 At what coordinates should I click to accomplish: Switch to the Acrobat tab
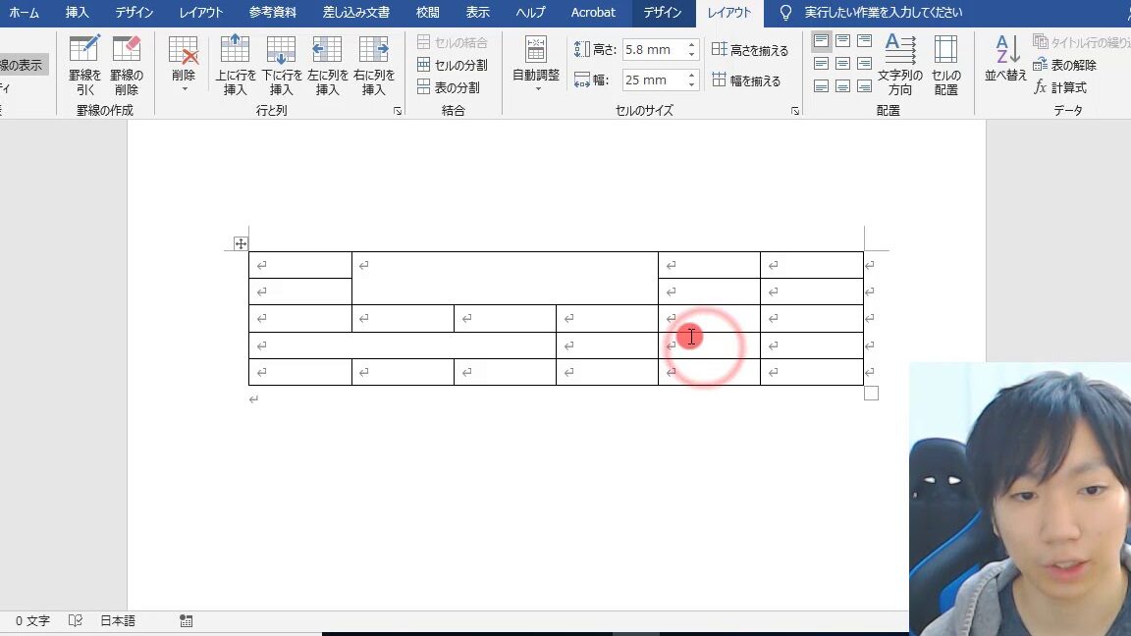(592, 13)
